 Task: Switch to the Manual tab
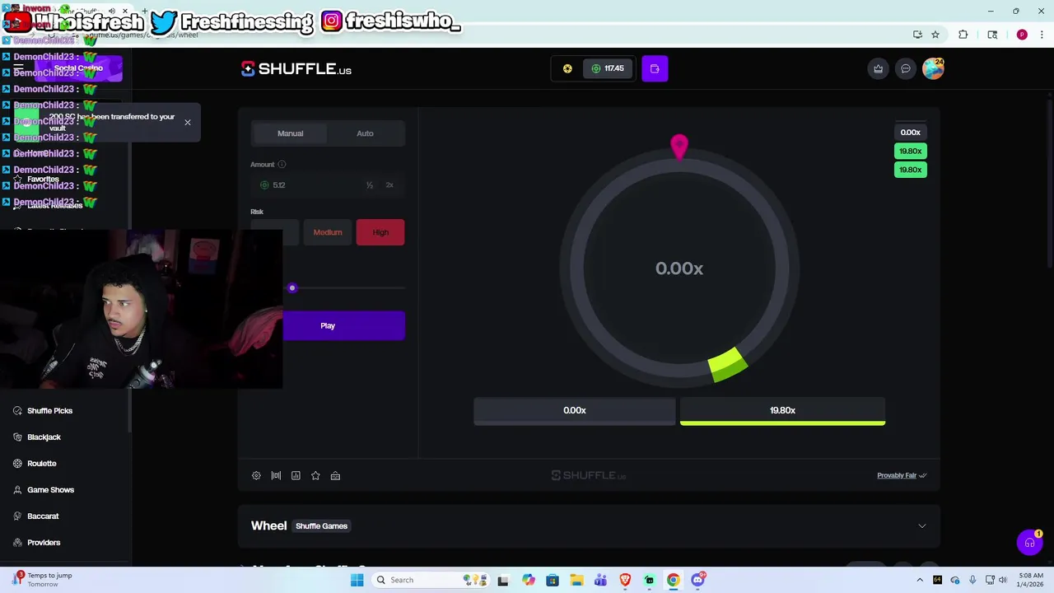[290, 133]
